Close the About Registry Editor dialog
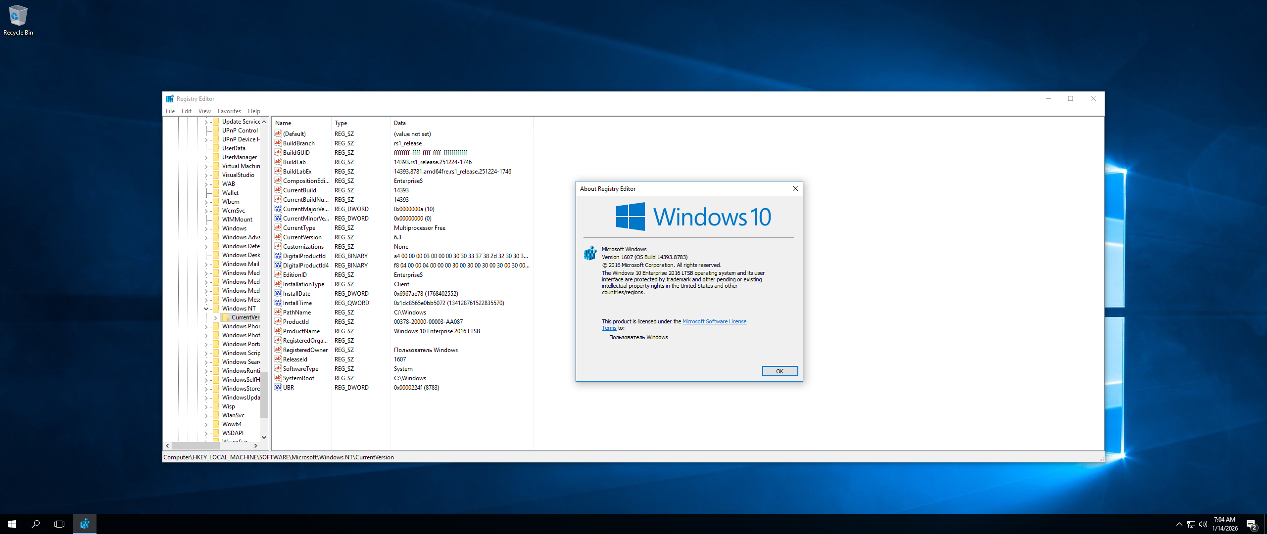Viewport: 1267px width, 534px height. pos(795,188)
